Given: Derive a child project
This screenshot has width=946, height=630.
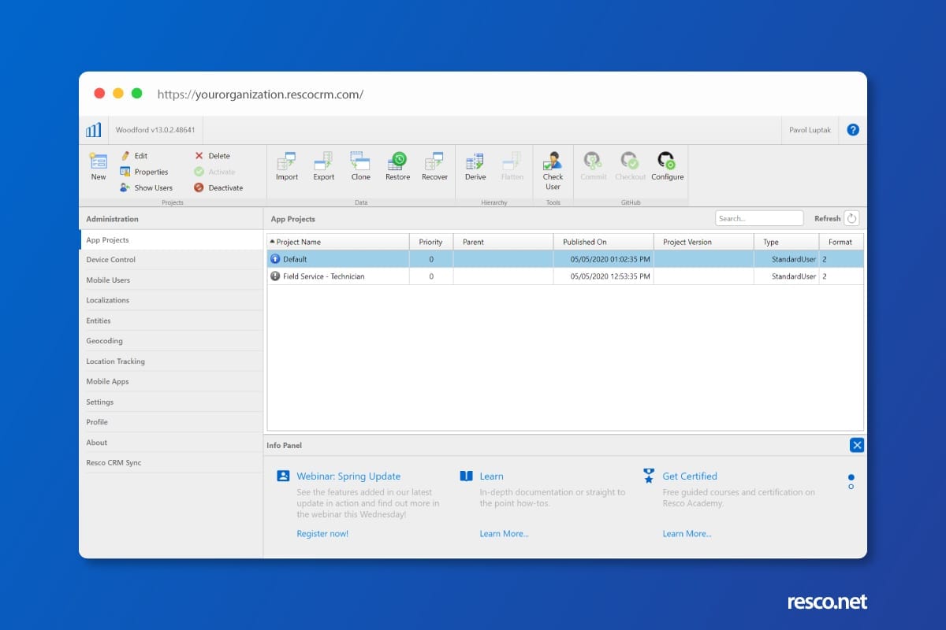Looking at the screenshot, I should [x=475, y=166].
